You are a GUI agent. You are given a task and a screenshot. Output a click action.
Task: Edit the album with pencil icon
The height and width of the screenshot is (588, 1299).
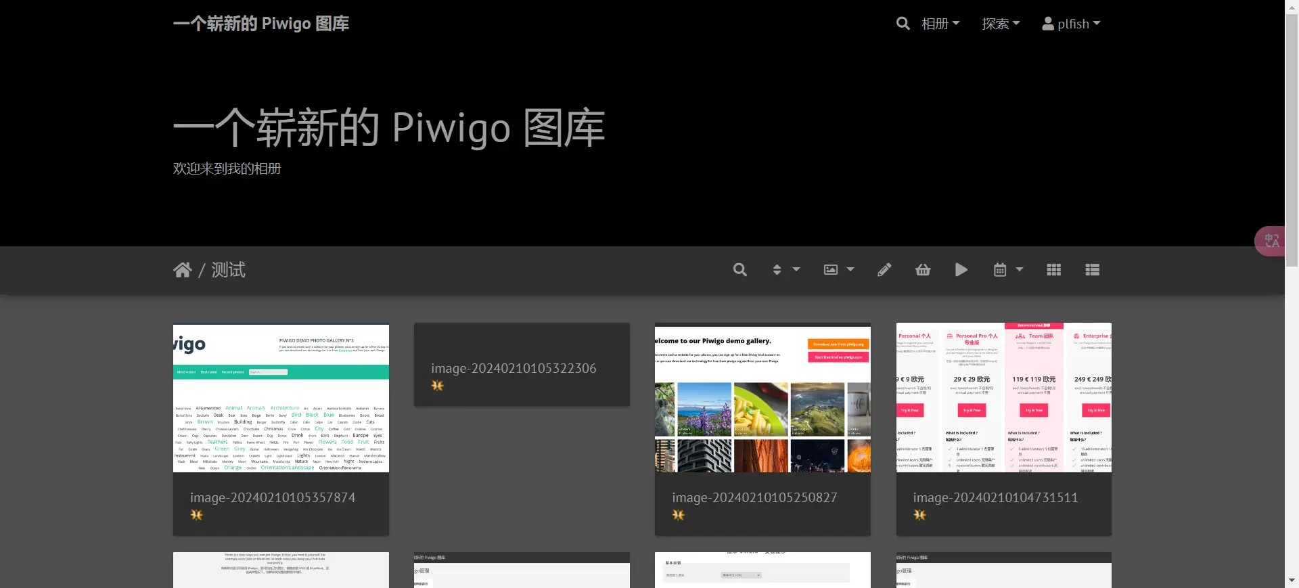[x=884, y=270]
